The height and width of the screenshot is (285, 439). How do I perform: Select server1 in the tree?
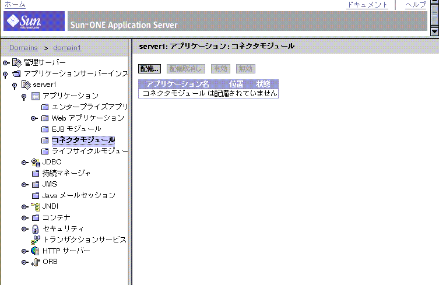tap(44, 85)
